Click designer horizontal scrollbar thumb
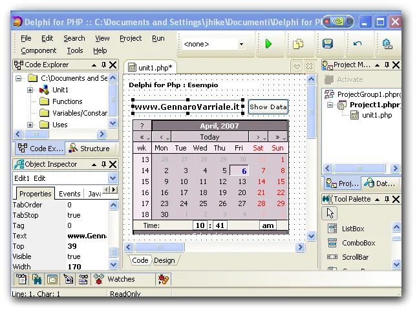The height and width of the screenshot is (312, 417). click(160, 247)
